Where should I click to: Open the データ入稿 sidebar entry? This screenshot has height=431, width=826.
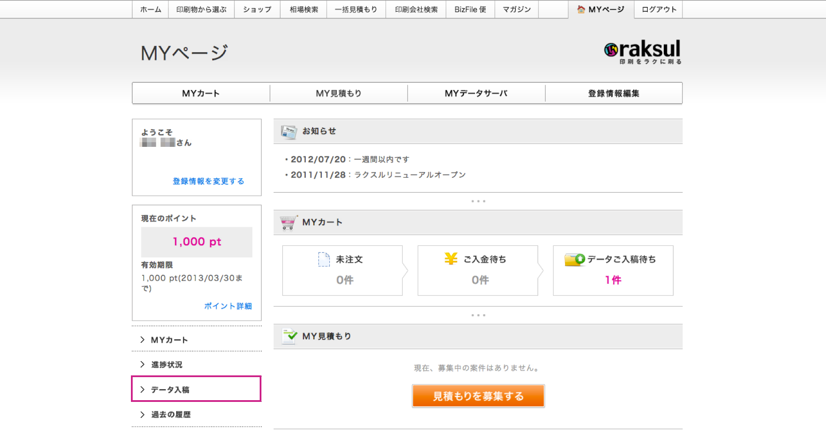tap(170, 390)
